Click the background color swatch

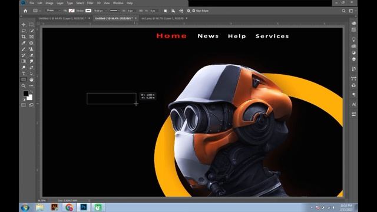click(x=29, y=98)
